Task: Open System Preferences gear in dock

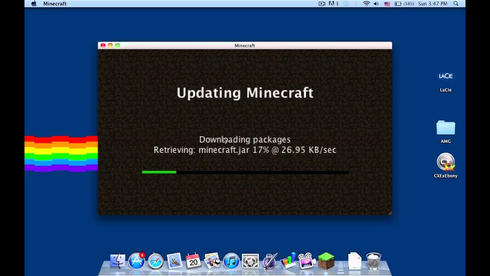Action: coord(250,261)
